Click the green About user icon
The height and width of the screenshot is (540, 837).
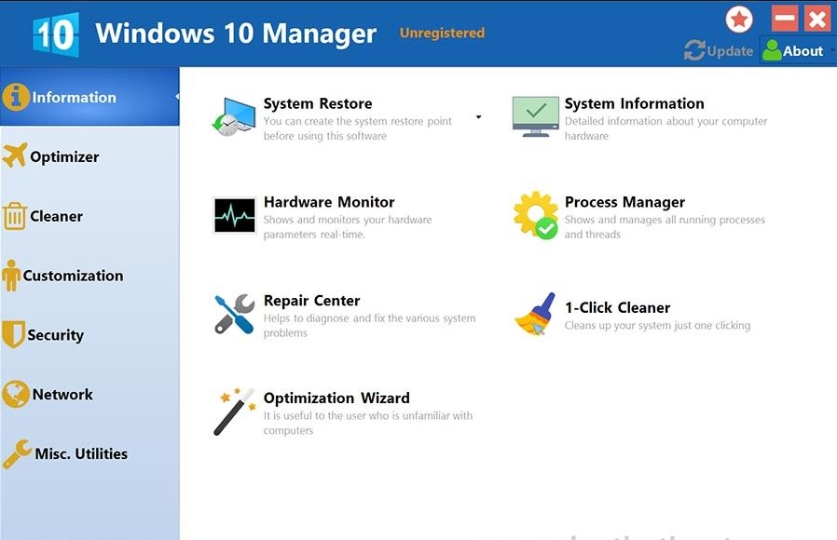pos(772,50)
